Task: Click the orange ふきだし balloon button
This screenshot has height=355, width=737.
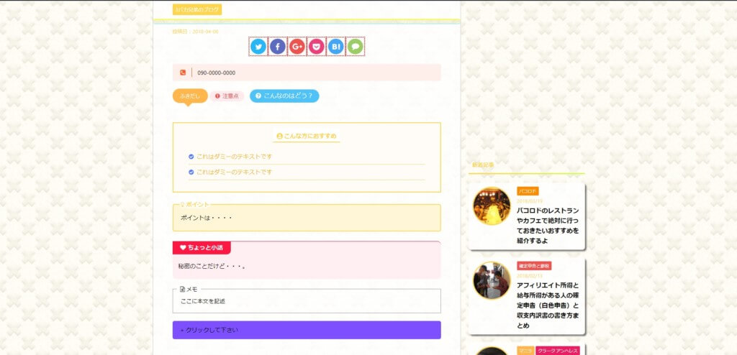Action: tap(190, 97)
